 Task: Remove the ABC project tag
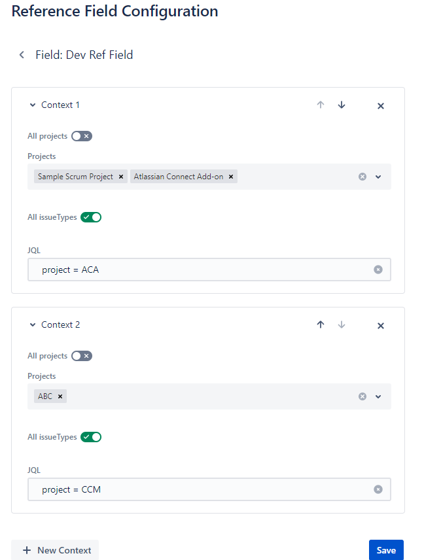pos(60,396)
